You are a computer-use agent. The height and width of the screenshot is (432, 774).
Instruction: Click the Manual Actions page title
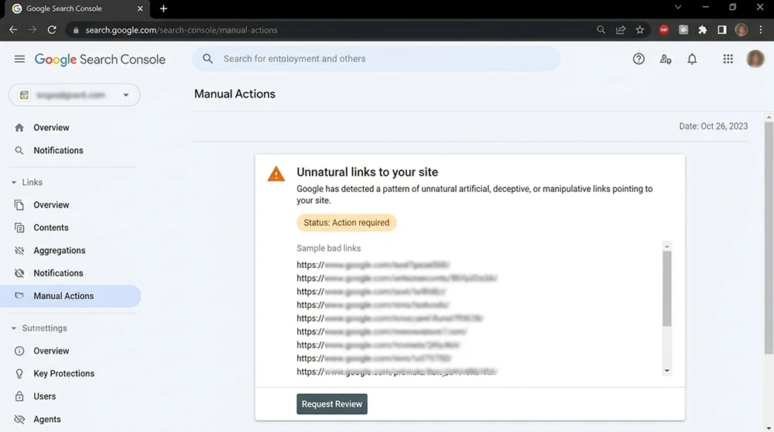coord(235,94)
